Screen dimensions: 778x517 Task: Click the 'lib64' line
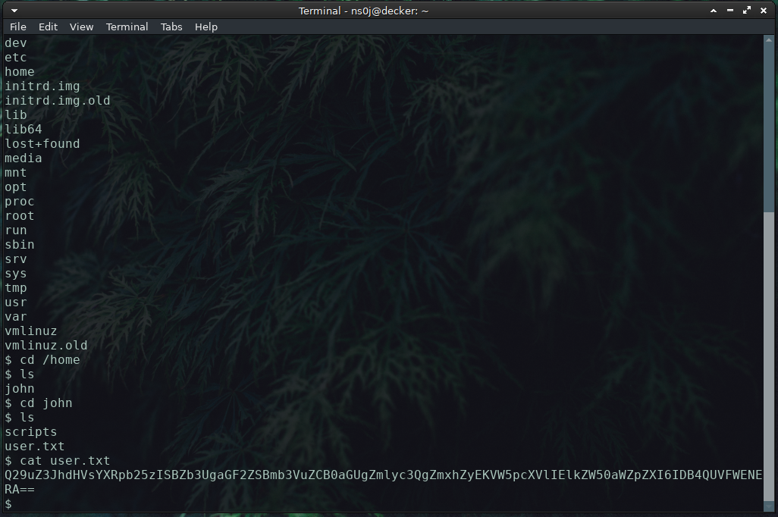tap(24, 130)
